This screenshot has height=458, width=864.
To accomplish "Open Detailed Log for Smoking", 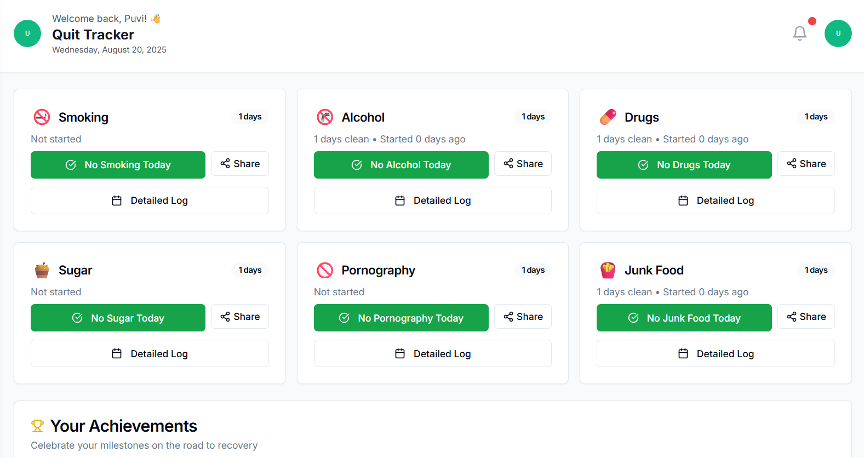I will click(x=150, y=201).
